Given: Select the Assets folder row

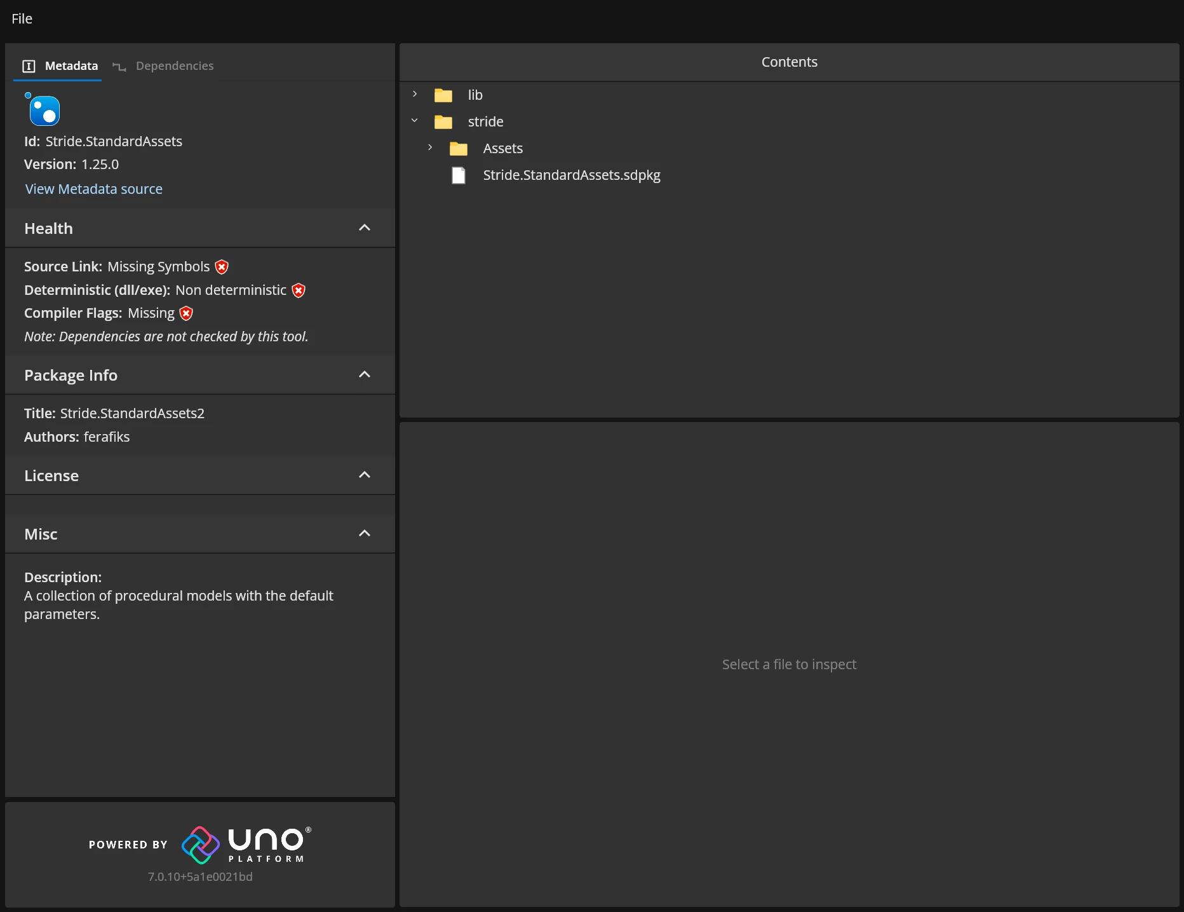Looking at the screenshot, I should (x=790, y=149).
